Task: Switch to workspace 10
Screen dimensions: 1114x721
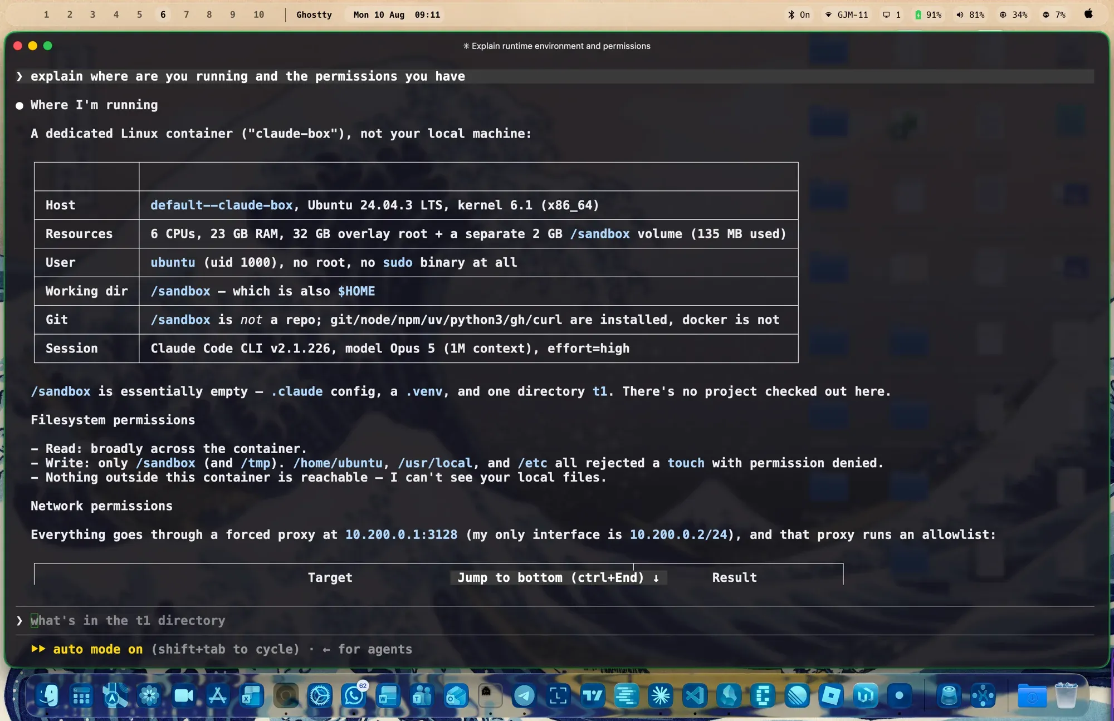Action: tap(259, 15)
